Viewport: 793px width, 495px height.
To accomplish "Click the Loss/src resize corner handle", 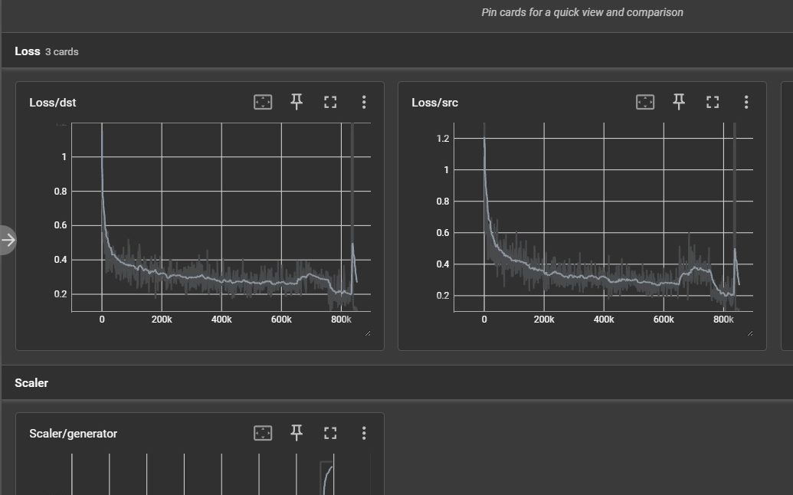I will tap(750, 333).
